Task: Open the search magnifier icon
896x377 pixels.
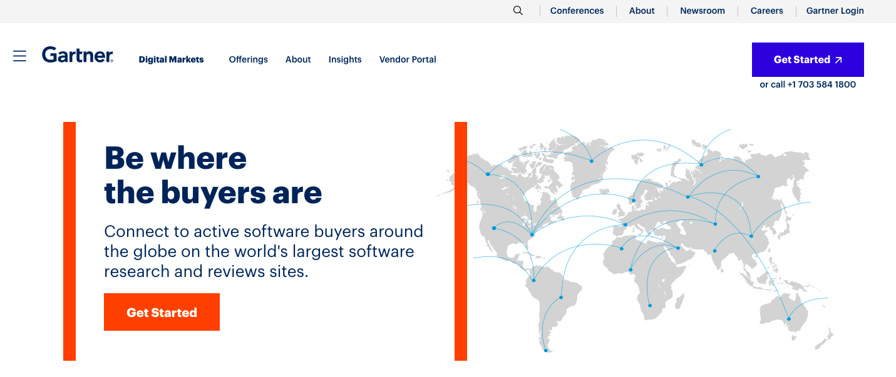Action: [517, 11]
